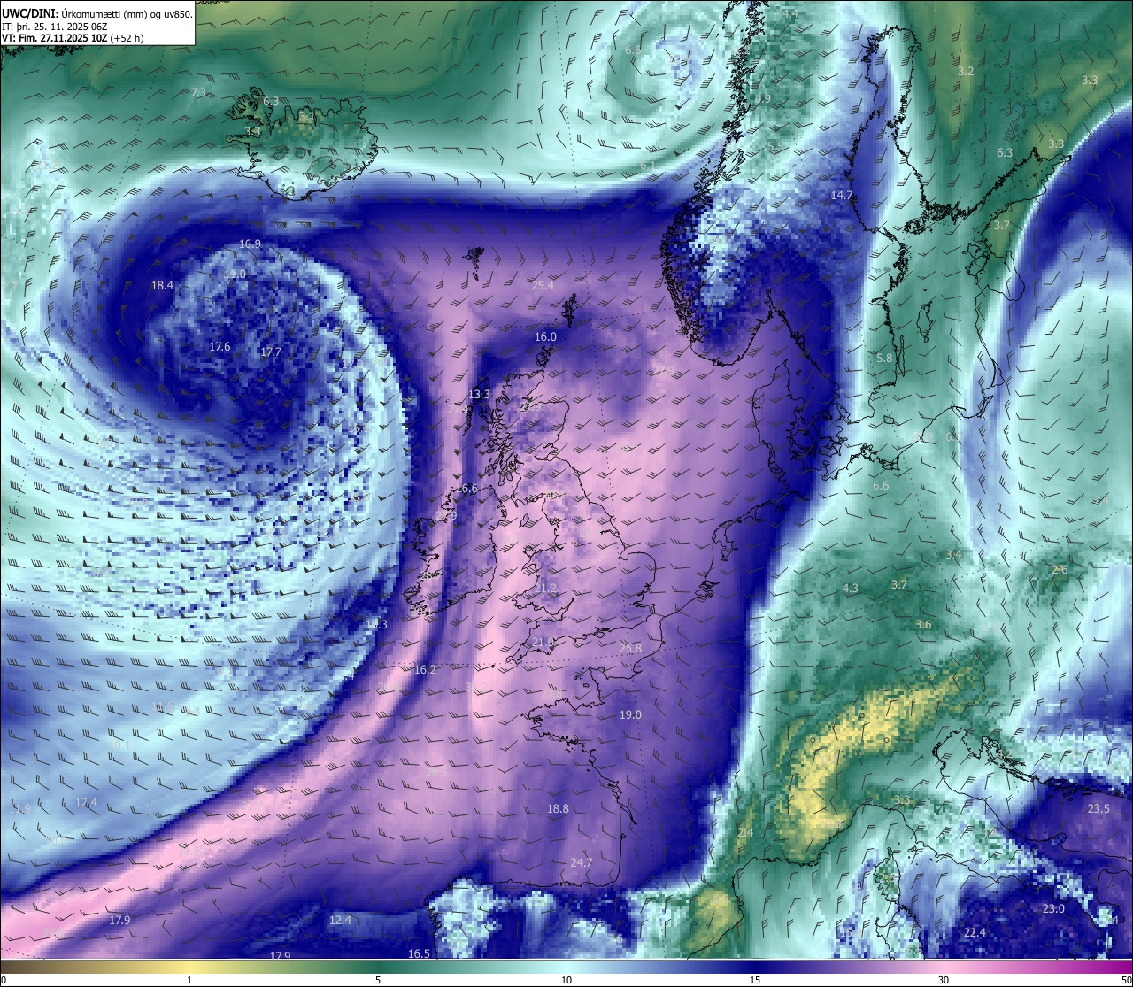Click the 'VT: Fim. 27.11.2025 10Z (+52 h)' line
Screen dimensions: 1133x987
click(73, 38)
